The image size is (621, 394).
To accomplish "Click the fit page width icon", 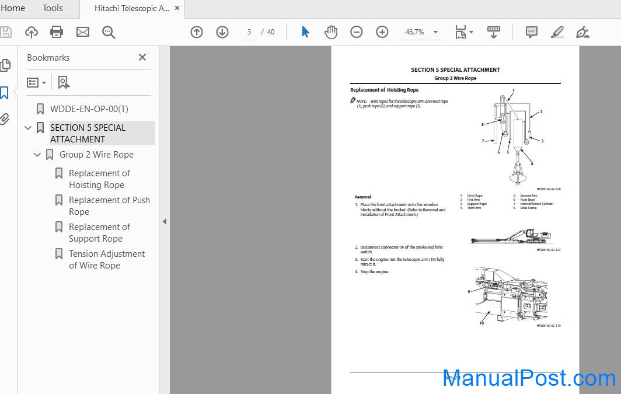I will point(460,32).
